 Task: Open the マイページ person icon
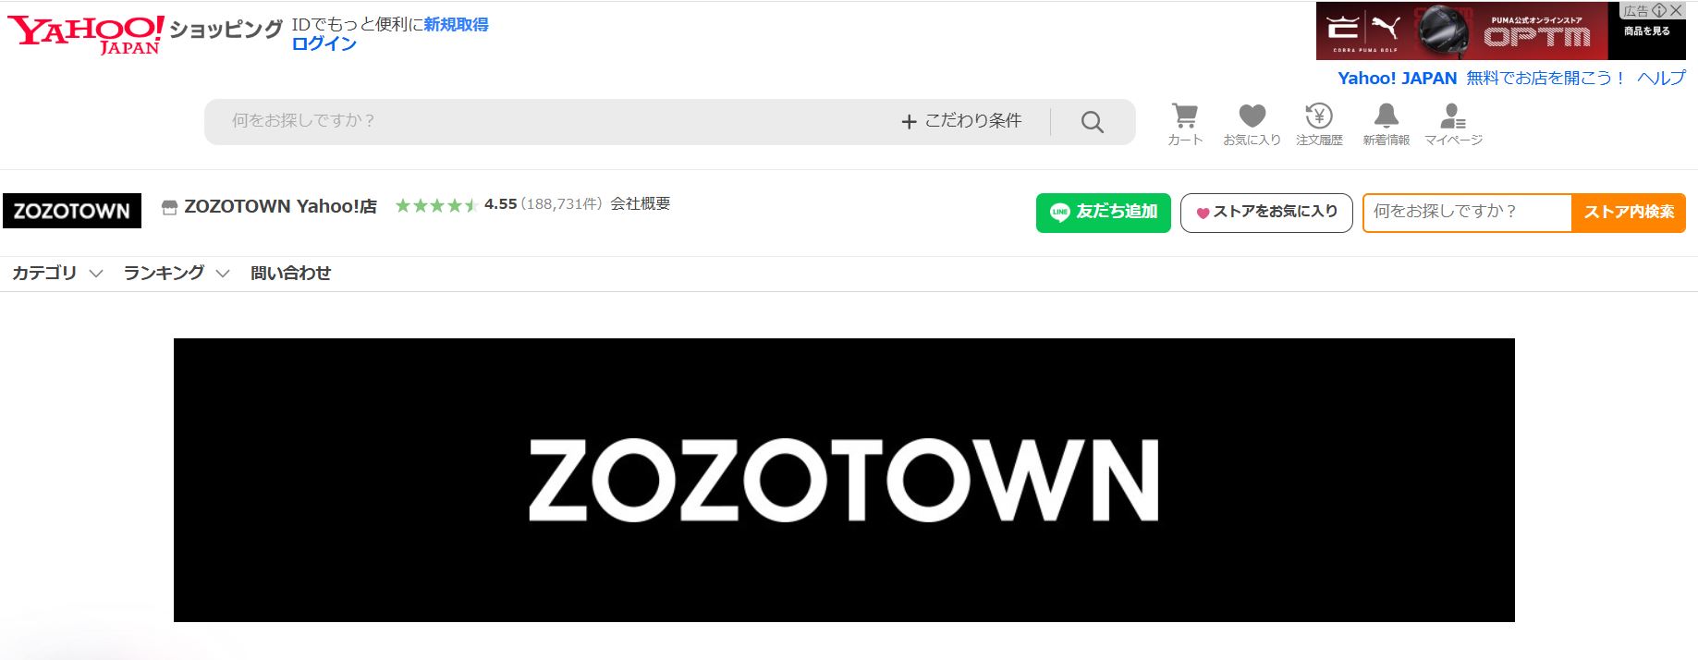click(x=1453, y=124)
